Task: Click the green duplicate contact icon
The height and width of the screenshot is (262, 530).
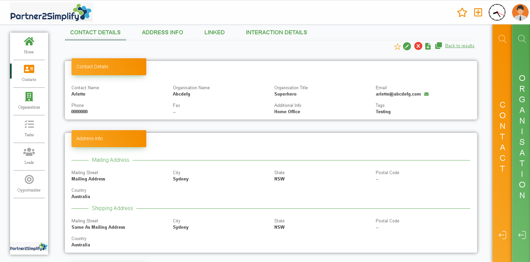Action: point(439,46)
